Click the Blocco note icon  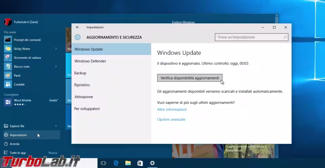click(8, 66)
